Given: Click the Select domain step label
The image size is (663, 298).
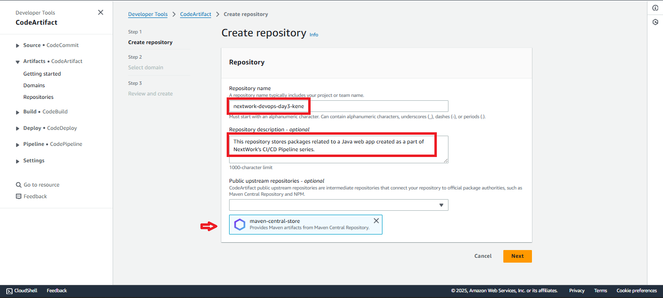Looking at the screenshot, I should 146,67.
